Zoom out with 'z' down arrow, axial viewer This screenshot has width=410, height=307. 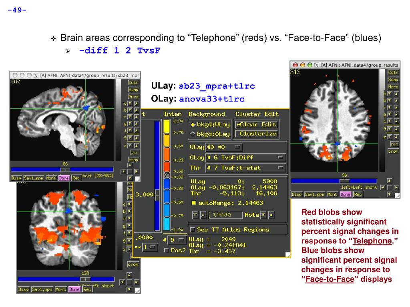coord(390,137)
